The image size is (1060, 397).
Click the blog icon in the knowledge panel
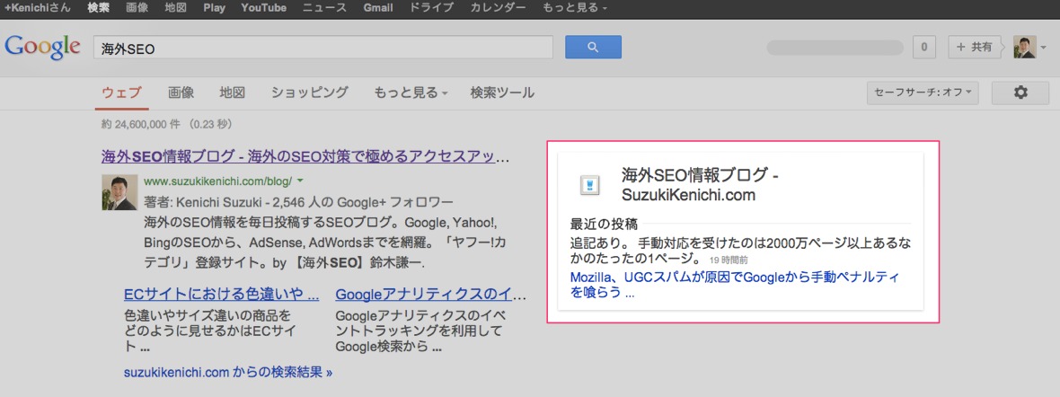589,185
